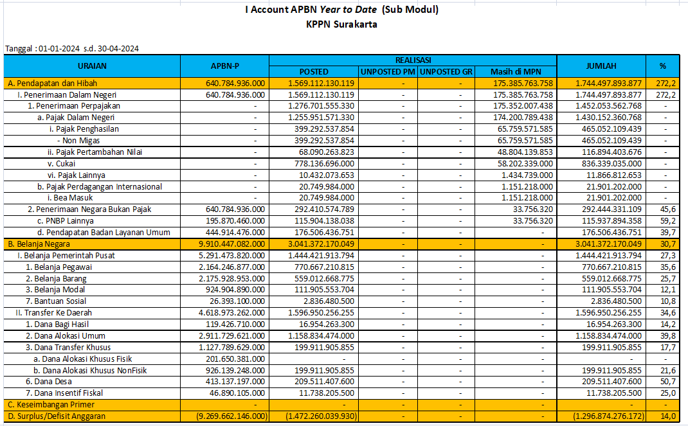Click 'D. Surplus/Defisit Anggaran' row label
The image size is (688, 426).
[x=57, y=416]
